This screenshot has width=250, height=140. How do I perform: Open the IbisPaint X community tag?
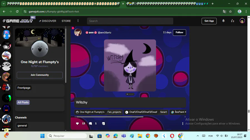pyautogui.click(x=178, y=112)
